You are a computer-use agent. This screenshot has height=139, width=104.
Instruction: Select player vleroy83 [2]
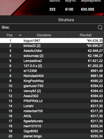[x=51, y=91]
